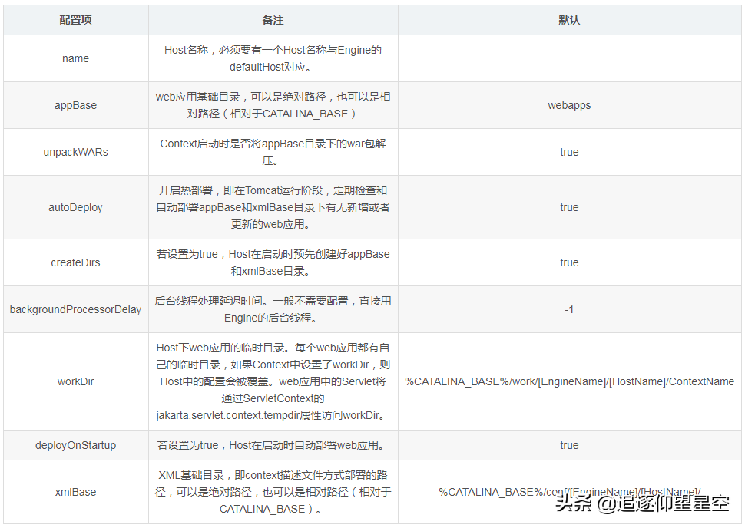745x528 pixels.
Task: Click the true default for createDirs
Action: coord(569,262)
